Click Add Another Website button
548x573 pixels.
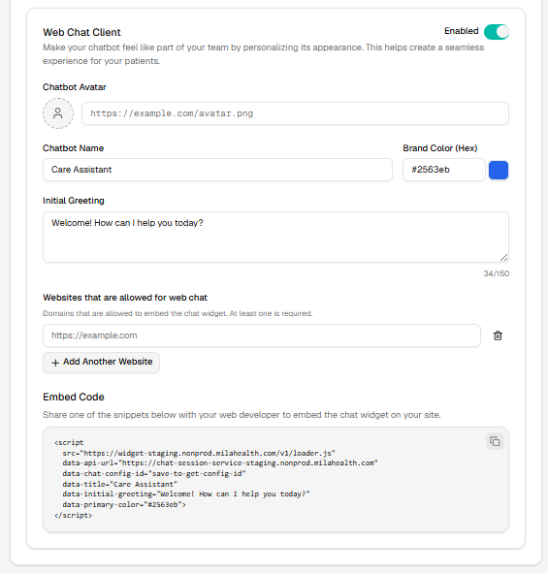[x=101, y=363]
